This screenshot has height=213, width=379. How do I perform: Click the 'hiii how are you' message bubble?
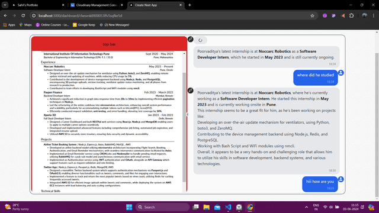[320, 184]
